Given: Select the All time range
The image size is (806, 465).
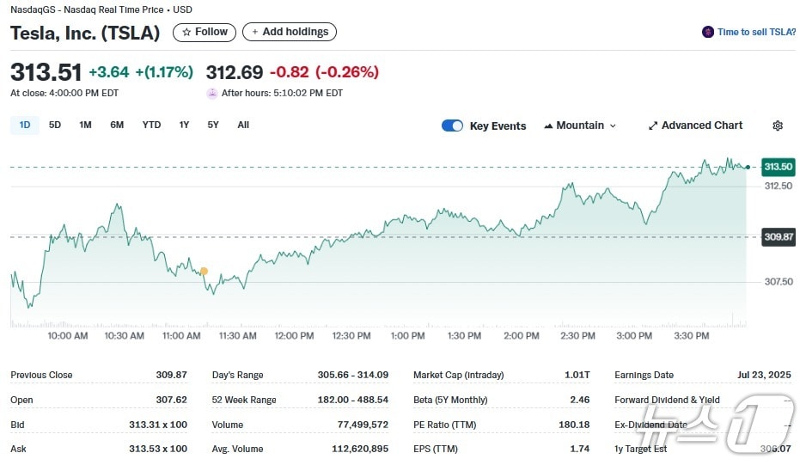Looking at the screenshot, I should pyautogui.click(x=243, y=125).
